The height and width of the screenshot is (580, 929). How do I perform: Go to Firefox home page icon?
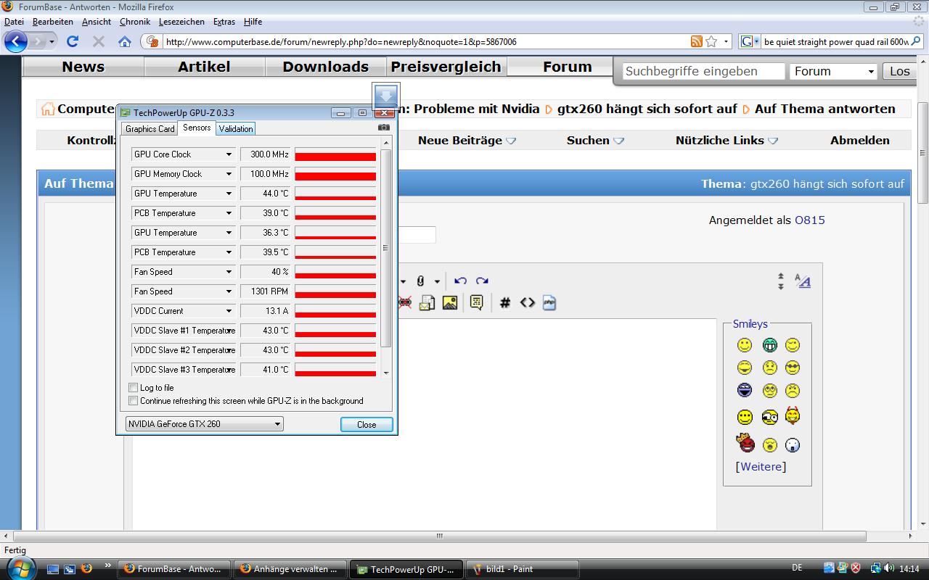125,41
